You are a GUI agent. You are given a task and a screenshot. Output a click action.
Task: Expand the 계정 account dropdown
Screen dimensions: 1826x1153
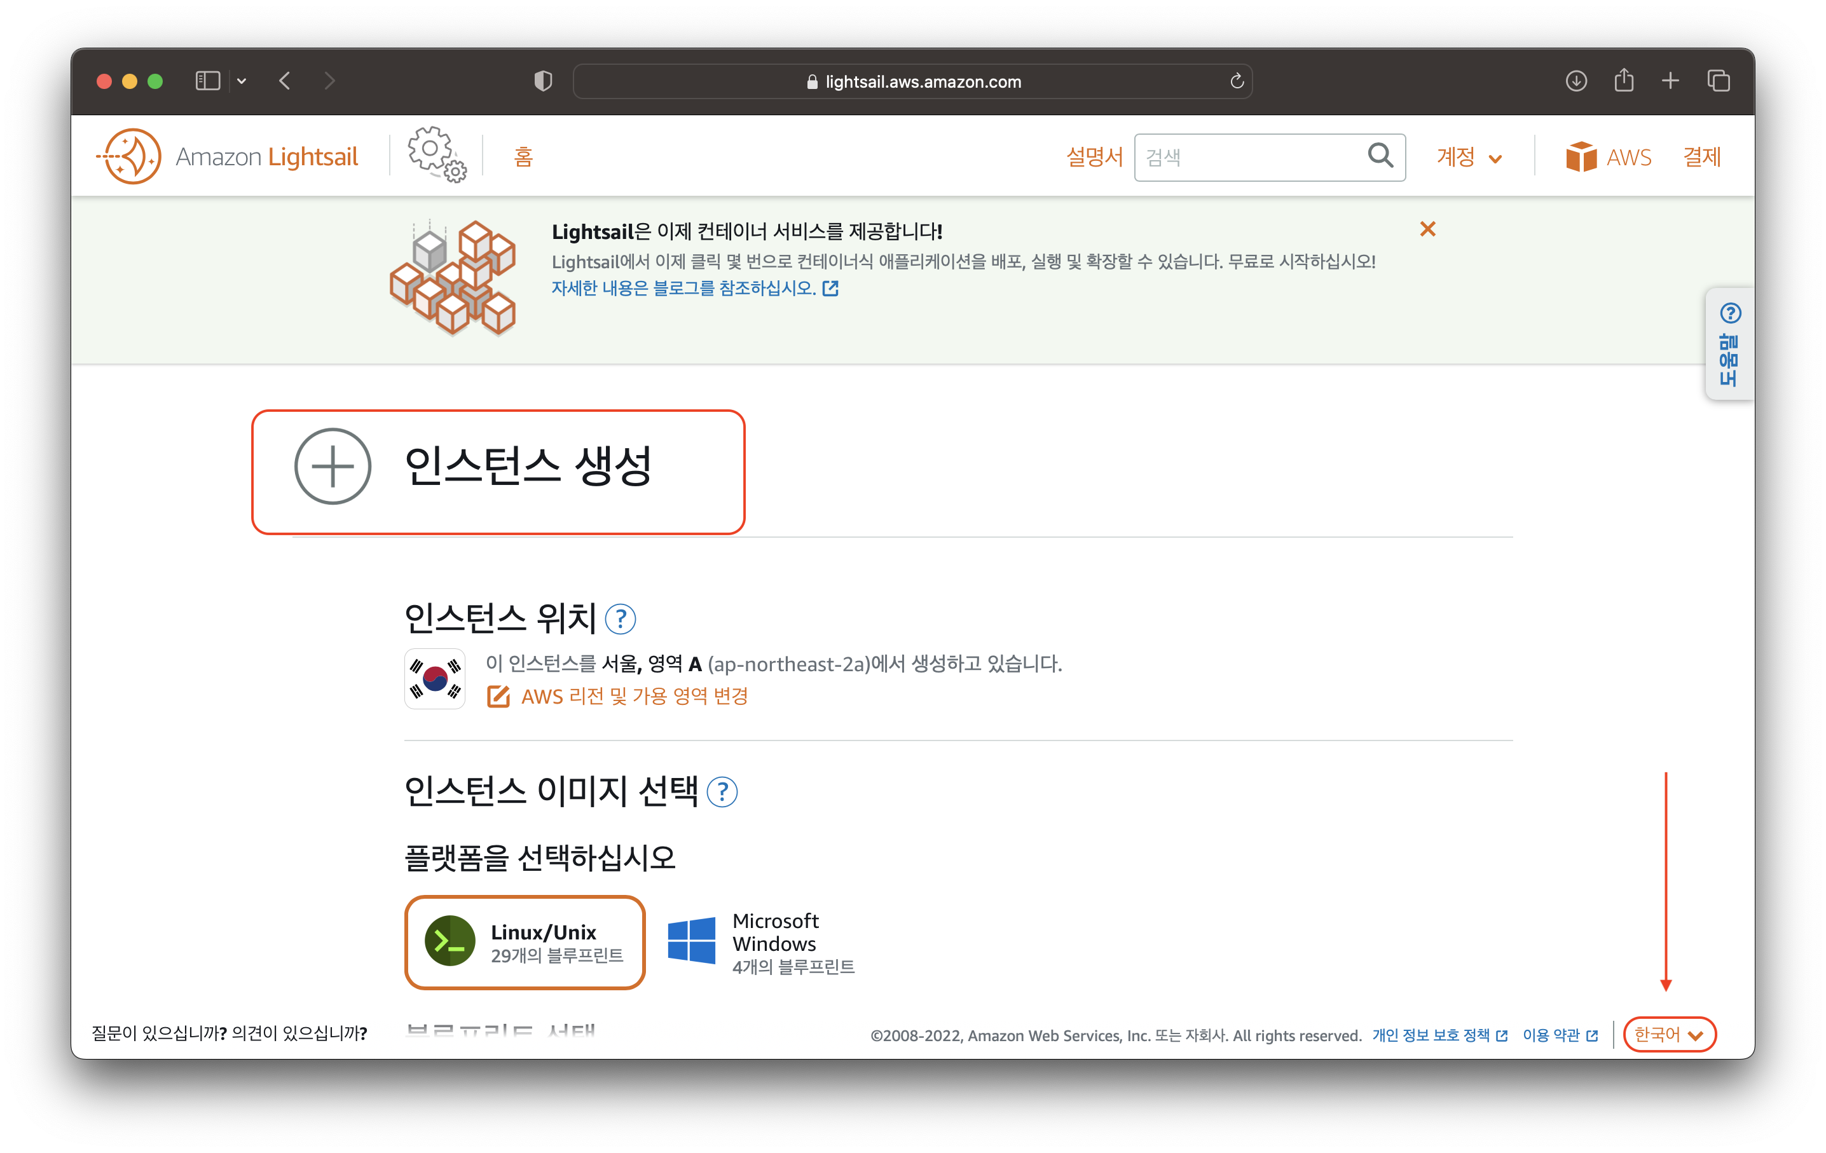point(1468,158)
